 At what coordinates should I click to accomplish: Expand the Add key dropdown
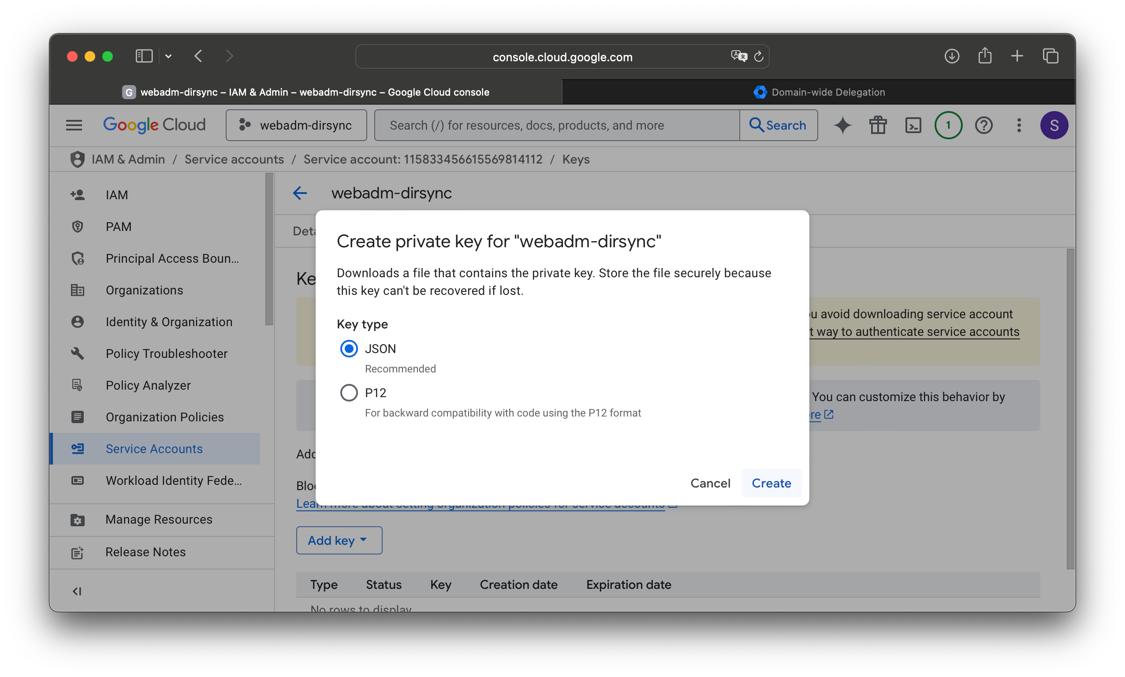pos(339,540)
